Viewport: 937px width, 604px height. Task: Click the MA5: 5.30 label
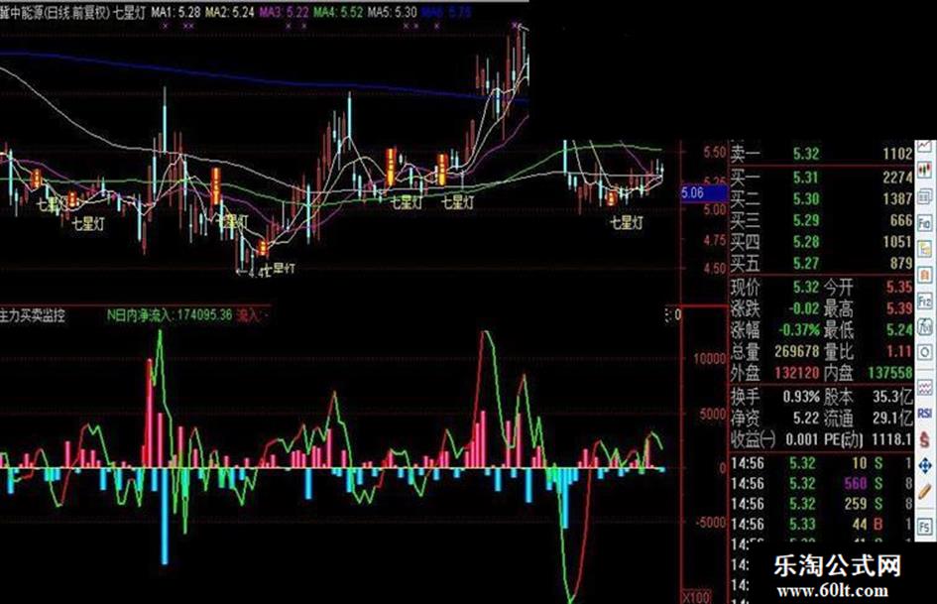pos(392,12)
